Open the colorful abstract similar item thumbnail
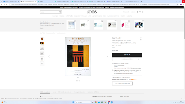185x104 pixels. 139,25
